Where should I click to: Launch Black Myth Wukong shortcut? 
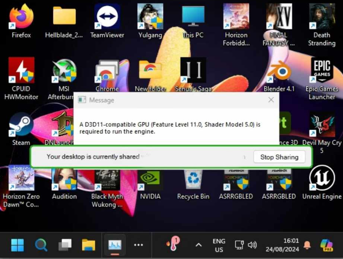tap(107, 188)
